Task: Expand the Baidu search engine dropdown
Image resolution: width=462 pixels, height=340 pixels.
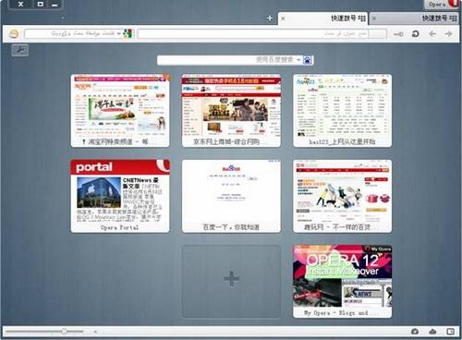Action: [x=298, y=60]
